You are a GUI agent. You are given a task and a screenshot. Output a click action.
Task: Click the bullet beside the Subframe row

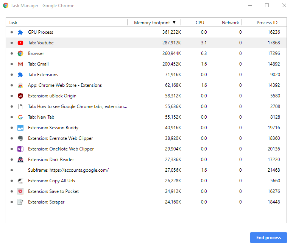(x=12, y=170)
